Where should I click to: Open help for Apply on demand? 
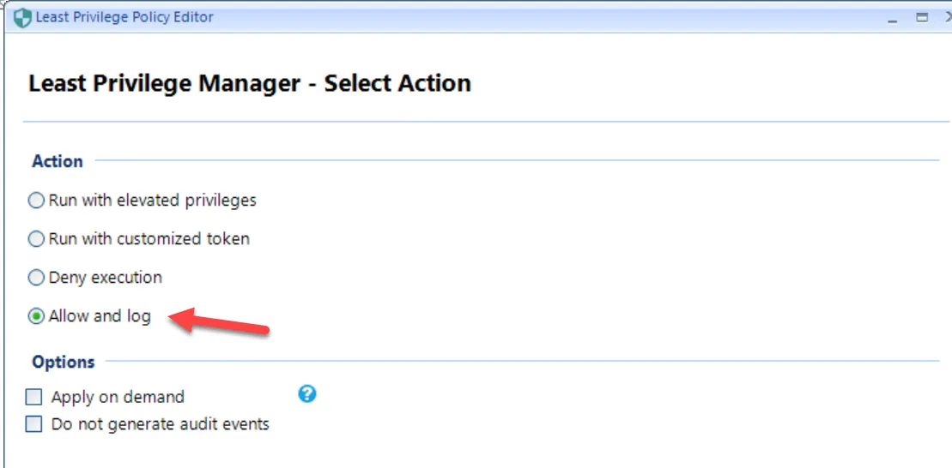pos(307,394)
